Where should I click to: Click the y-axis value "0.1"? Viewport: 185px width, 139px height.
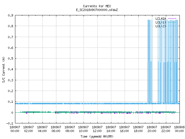tap(10, 102)
